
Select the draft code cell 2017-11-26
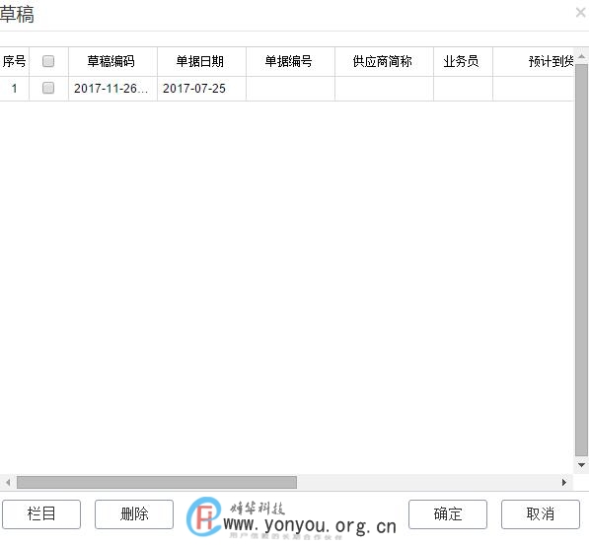(x=112, y=89)
